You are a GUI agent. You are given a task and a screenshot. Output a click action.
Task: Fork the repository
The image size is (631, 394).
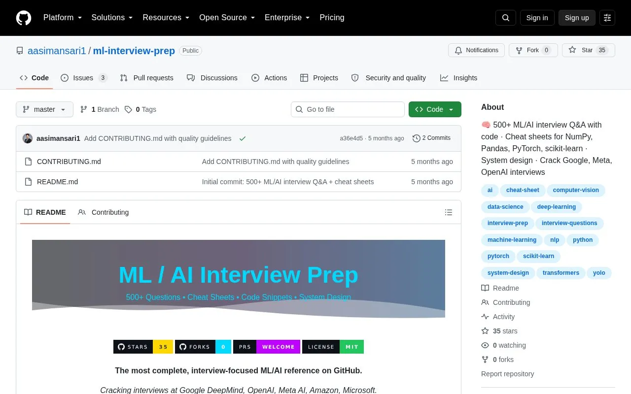tap(533, 50)
